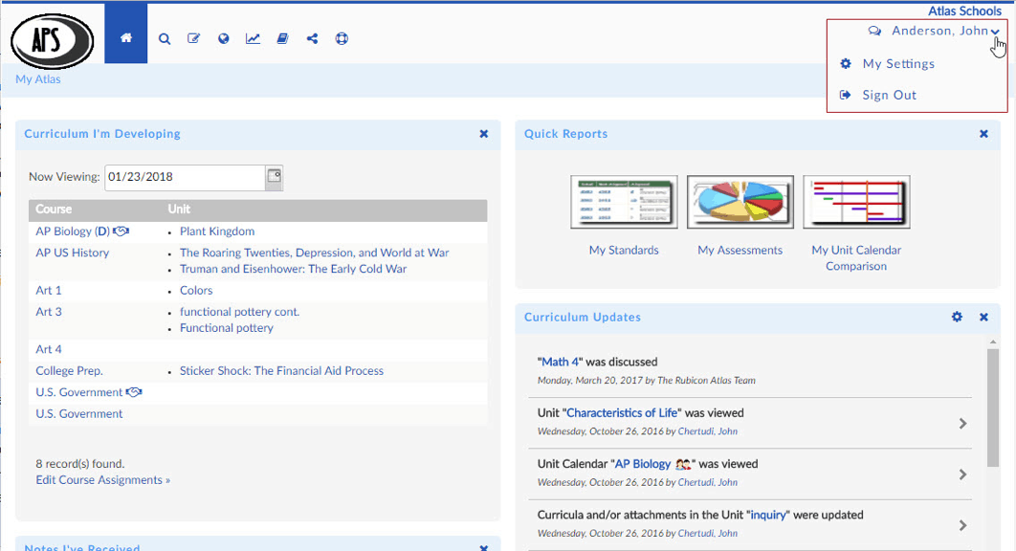Click the Characteristics of Life link
Screen dimensions: 1016x551
[622, 412]
